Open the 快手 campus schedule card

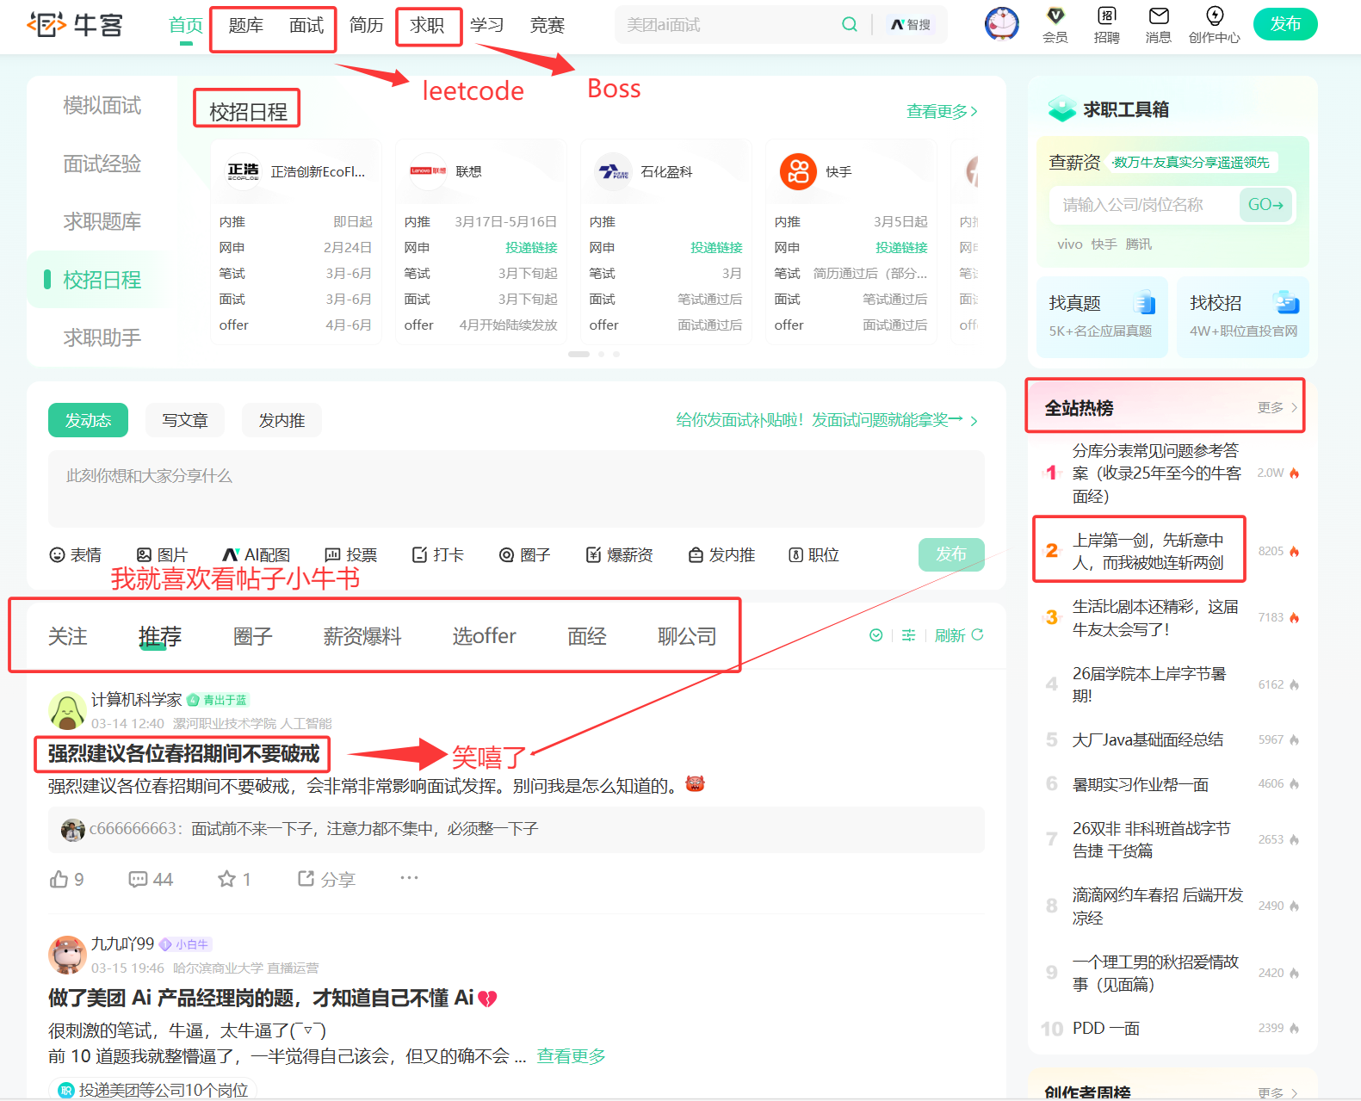pyautogui.click(x=851, y=242)
